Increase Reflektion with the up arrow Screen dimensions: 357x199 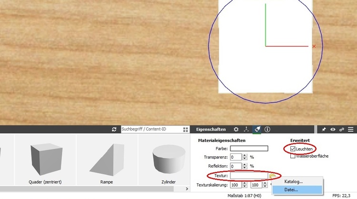point(245,164)
